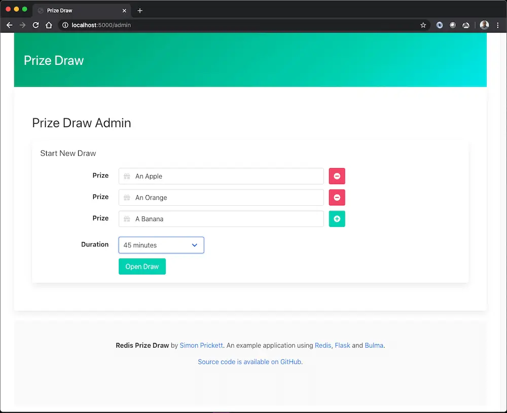Screen dimensions: 507x413
Task: Bookmark this page with star icon
Action: click(423, 25)
